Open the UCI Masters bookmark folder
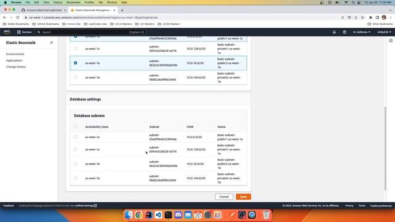Viewport: 395px width, 222px height. (144, 24)
